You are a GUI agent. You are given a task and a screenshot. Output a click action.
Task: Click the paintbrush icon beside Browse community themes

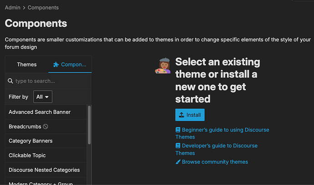[x=178, y=162]
